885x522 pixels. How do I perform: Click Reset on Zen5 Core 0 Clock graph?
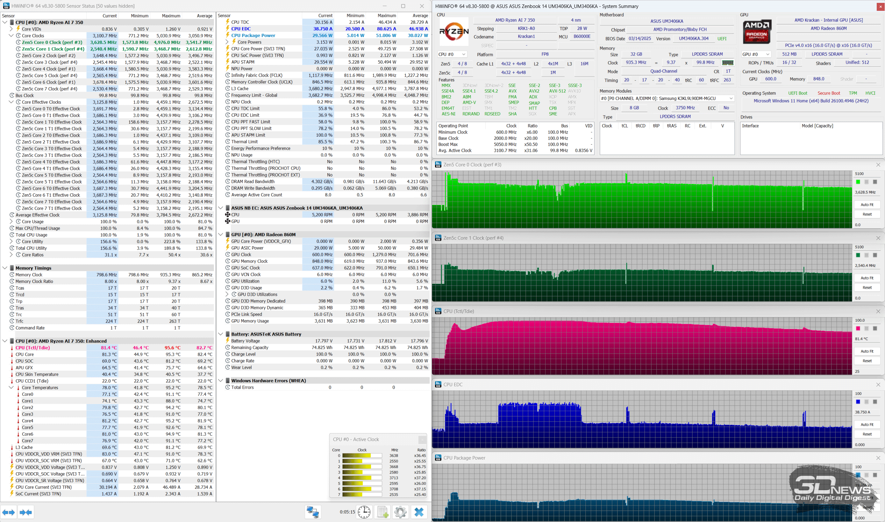tap(867, 214)
